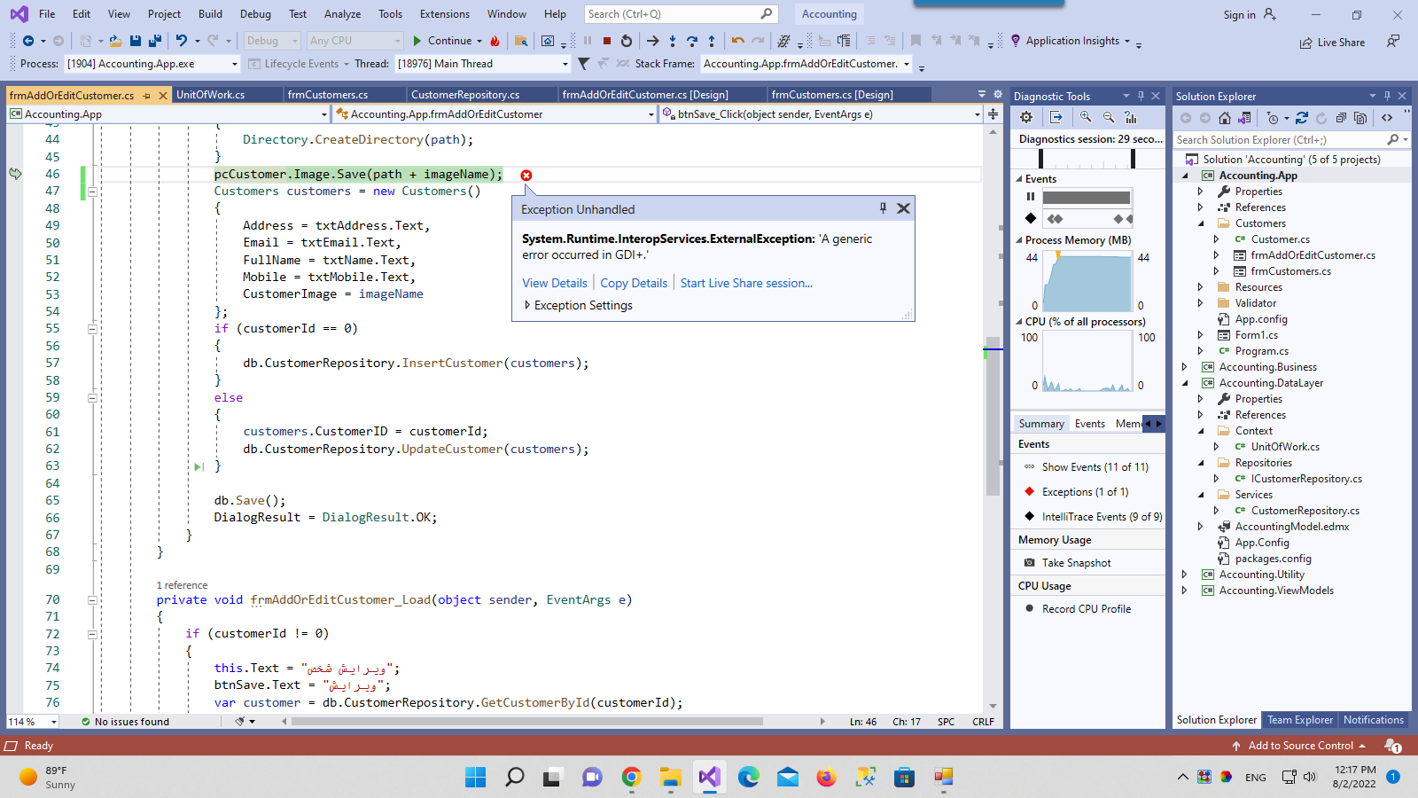The height and width of the screenshot is (798, 1418).
Task: Stop debugging with the red square button
Action: coord(607,41)
